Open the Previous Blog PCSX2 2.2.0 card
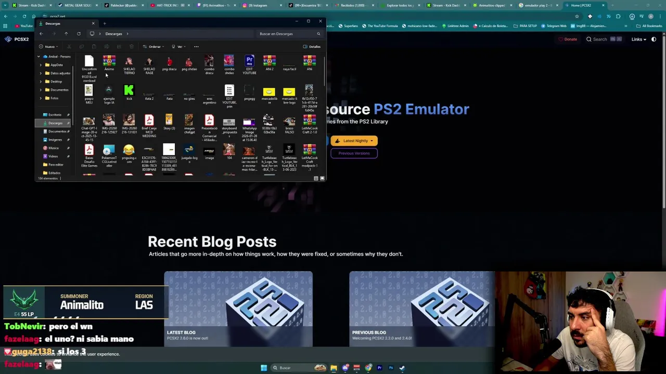 pyautogui.click(x=422, y=309)
